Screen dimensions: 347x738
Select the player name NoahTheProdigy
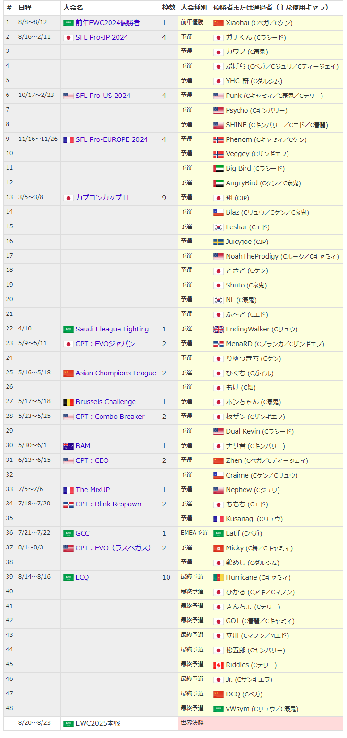[252, 256]
